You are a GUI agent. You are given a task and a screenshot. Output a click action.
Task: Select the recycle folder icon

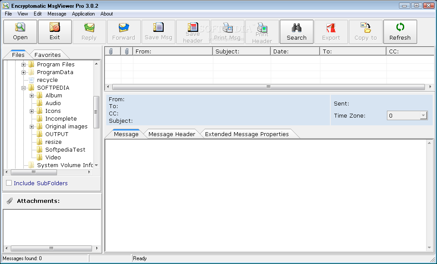pyautogui.click(x=31, y=80)
